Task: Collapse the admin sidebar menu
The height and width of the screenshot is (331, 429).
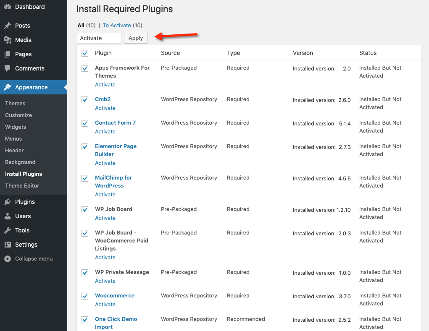Action: pyautogui.click(x=29, y=259)
